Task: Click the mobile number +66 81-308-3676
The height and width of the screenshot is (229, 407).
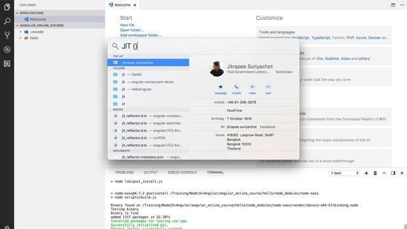Action: tap(242, 102)
